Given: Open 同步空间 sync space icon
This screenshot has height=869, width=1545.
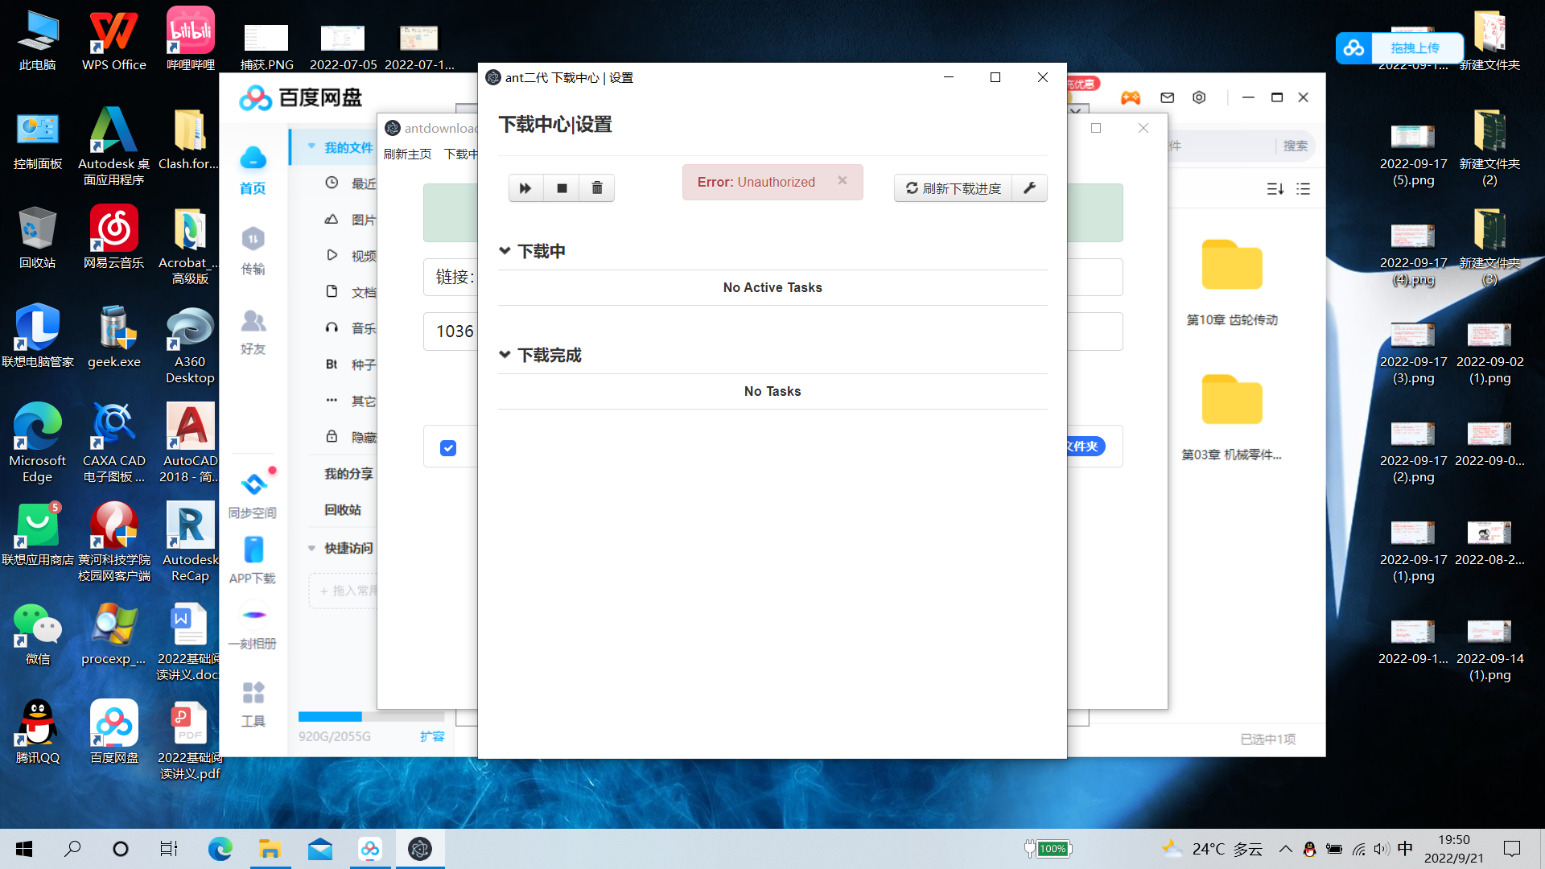Looking at the screenshot, I should pos(253,494).
